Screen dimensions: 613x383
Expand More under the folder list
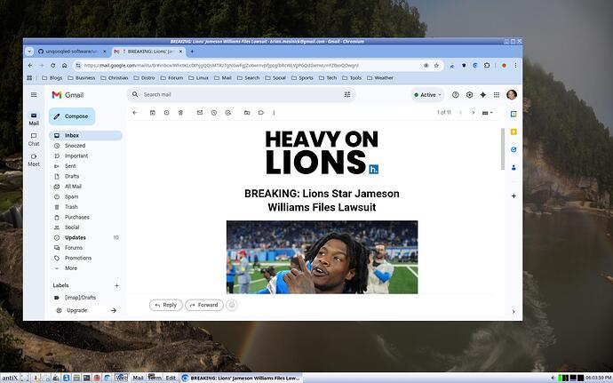point(71,268)
